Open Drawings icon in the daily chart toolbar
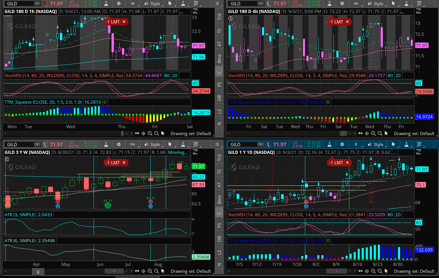 (419, 144)
